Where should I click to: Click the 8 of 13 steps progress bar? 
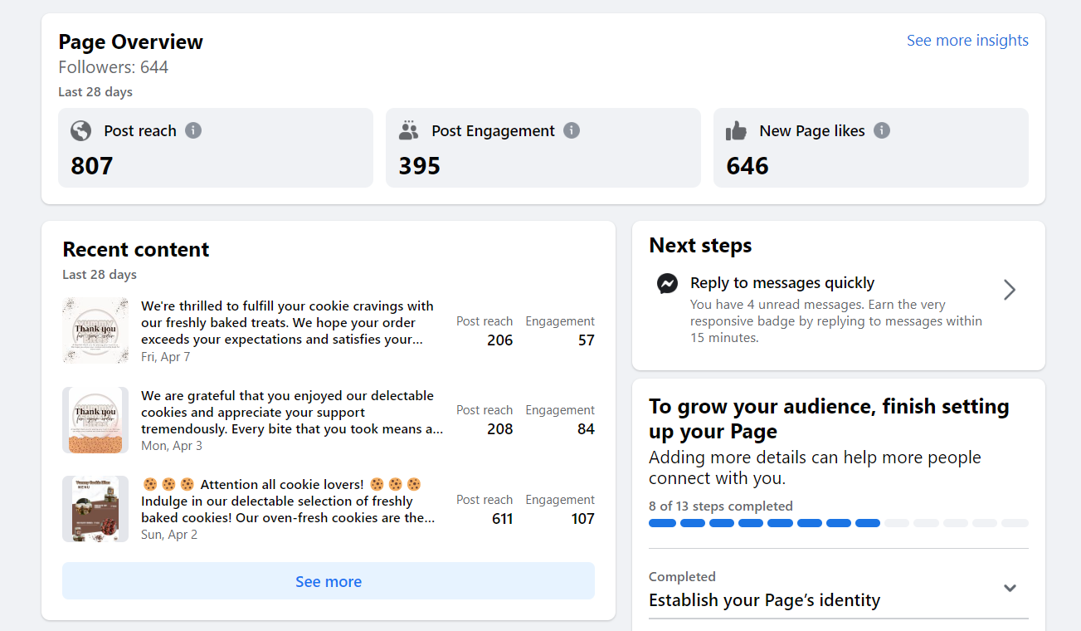(838, 523)
